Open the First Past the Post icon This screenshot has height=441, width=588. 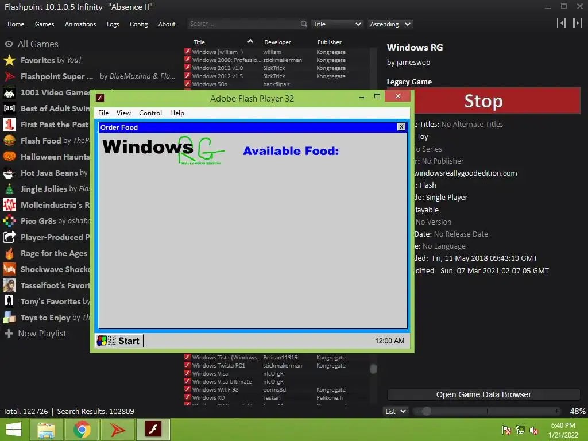coord(9,125)
